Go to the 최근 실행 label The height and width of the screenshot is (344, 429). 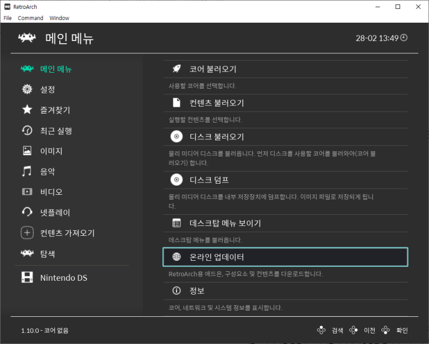click(56, 131)
